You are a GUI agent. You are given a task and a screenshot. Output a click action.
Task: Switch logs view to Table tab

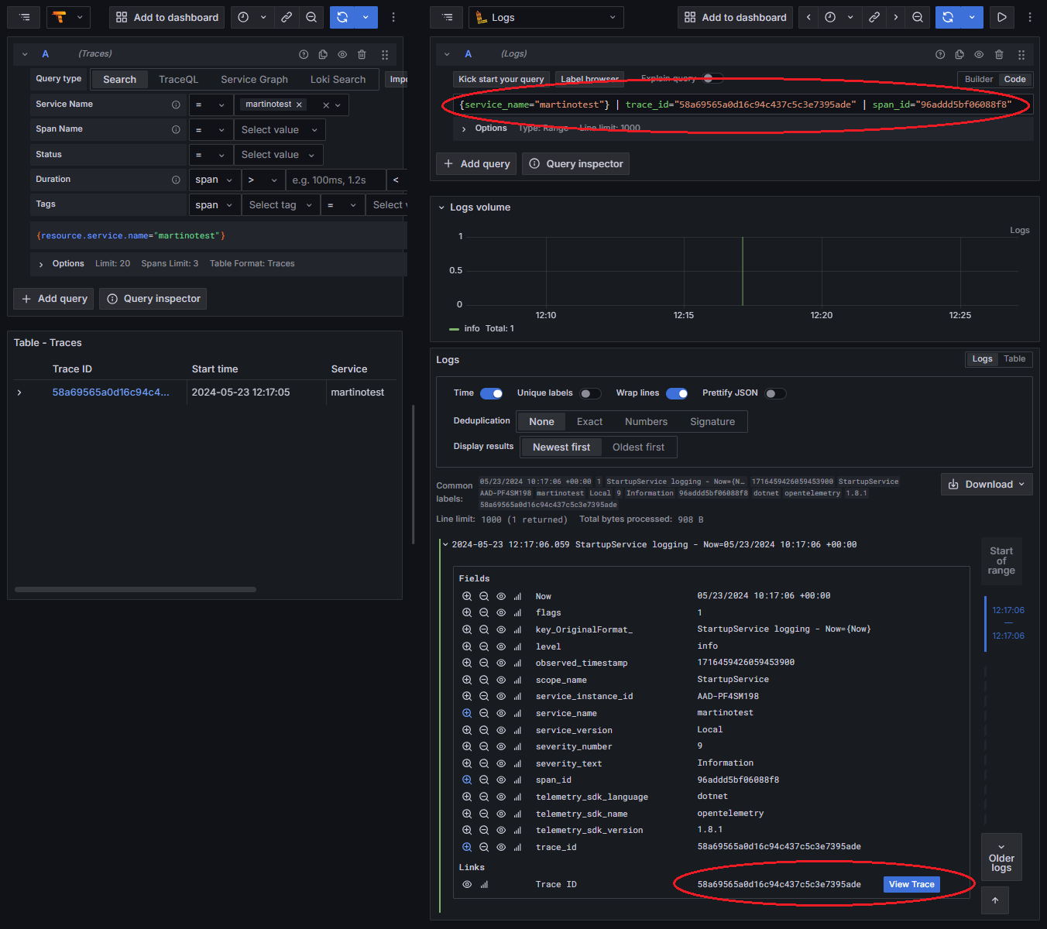[1014, 359]
